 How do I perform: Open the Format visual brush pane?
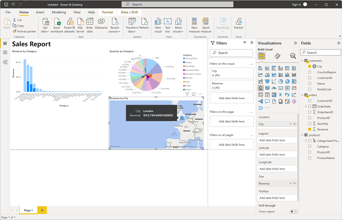tap(277, 56)
